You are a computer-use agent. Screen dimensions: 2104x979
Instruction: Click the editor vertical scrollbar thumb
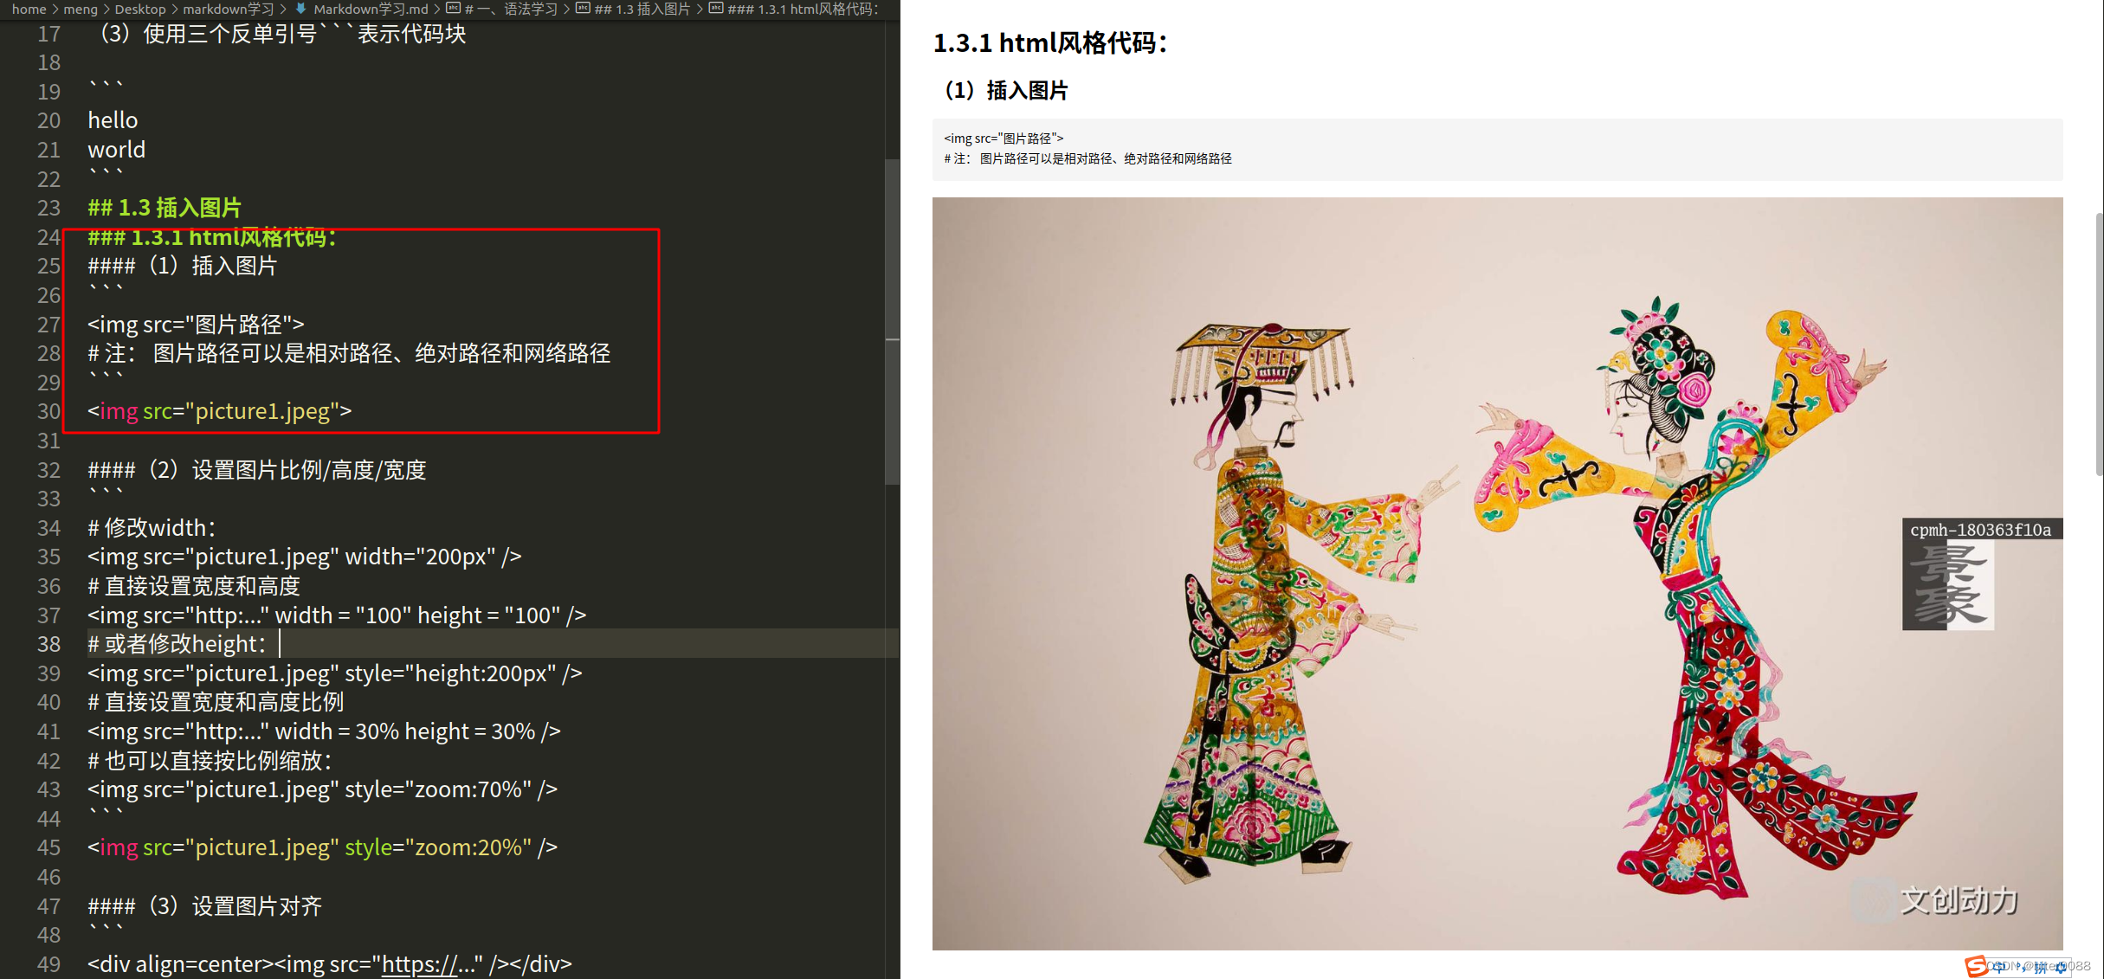pos(893,320)
